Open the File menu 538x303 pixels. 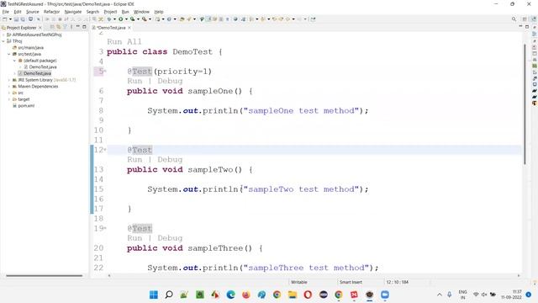coord(6,12)
